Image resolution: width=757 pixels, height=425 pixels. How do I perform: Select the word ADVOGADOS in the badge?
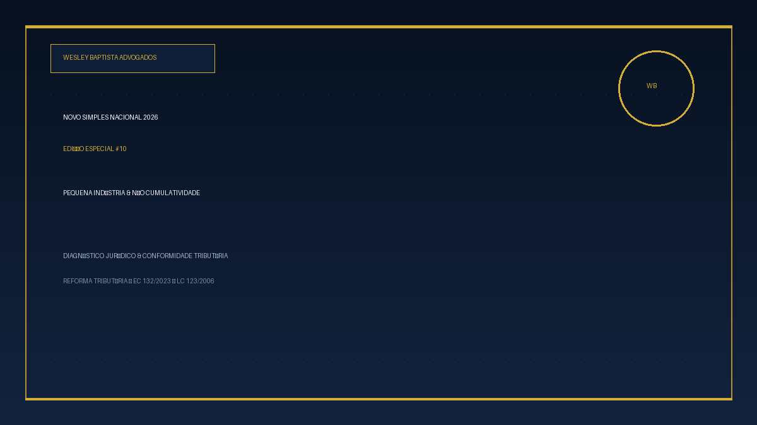(x=138, y=58)
